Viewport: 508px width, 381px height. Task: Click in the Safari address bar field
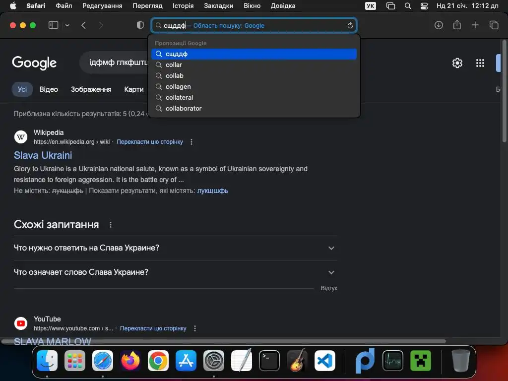[254, 26]
